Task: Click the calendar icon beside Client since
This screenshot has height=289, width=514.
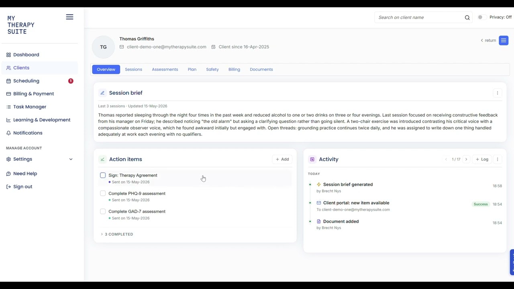Action: [214, 47]
